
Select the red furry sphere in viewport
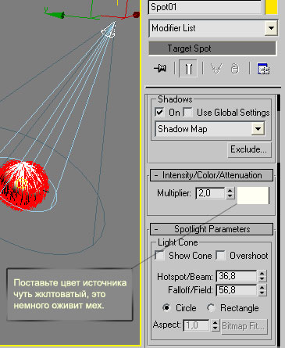click(25, 185)
